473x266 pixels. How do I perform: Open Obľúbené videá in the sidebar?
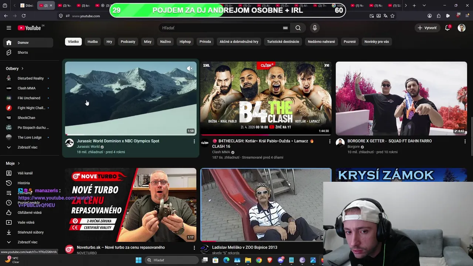[28, 212]
